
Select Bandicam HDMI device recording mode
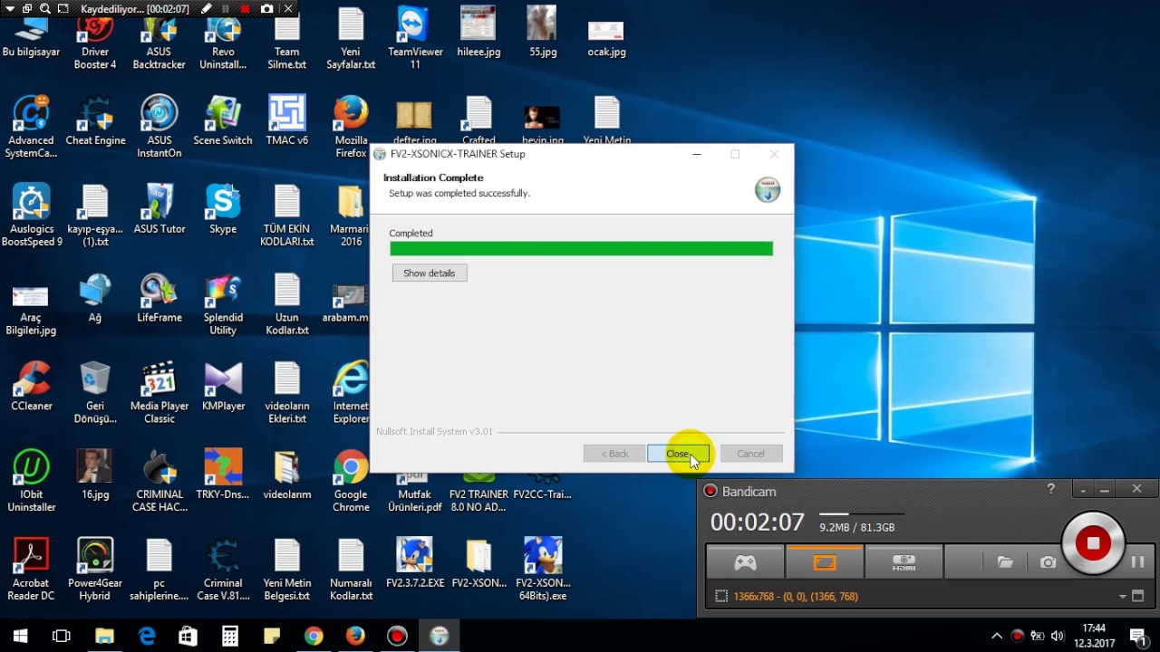(904, 562)
